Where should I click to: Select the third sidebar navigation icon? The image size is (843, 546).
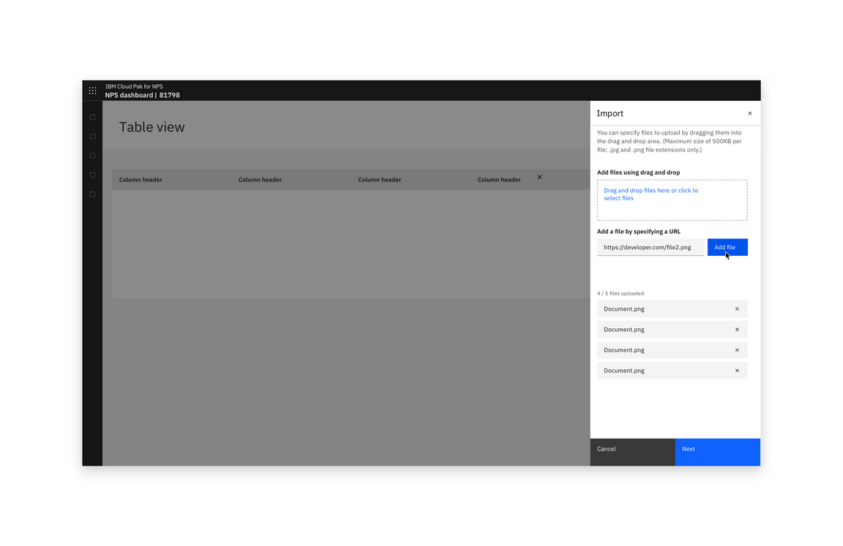[x=92, y=155]
